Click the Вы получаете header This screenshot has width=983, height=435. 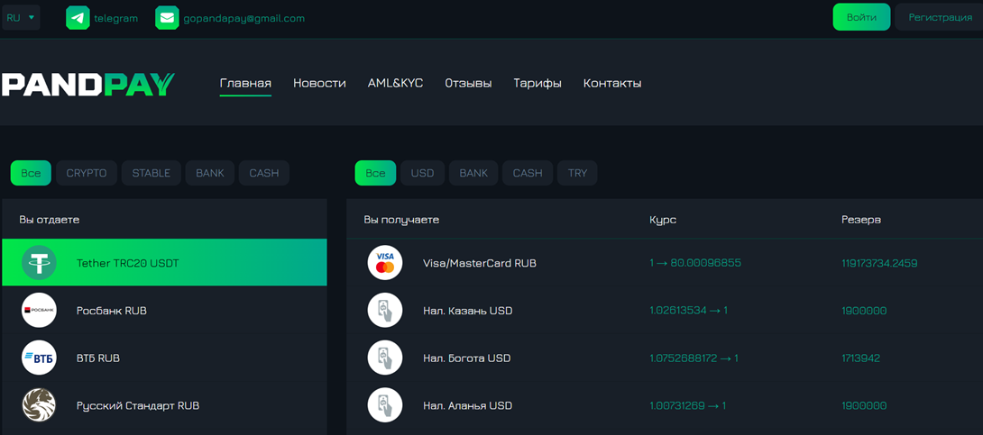coord(401,220)
